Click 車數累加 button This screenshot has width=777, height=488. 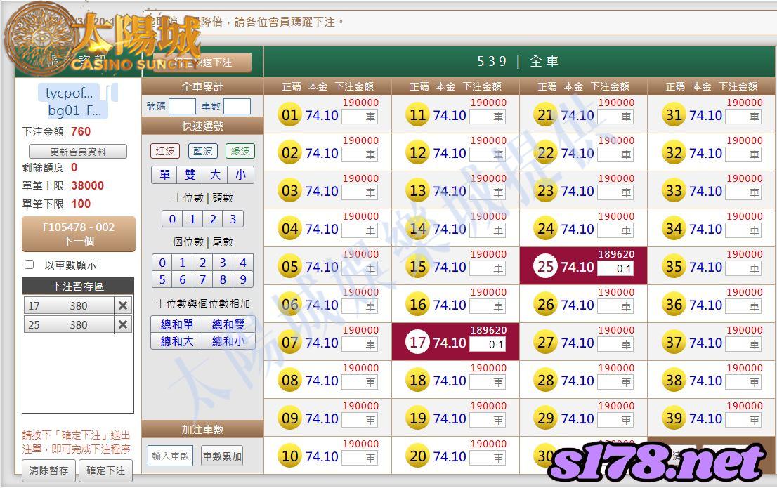coord(222,456)
